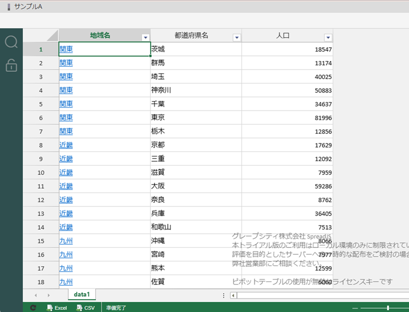Open the 九州 link in row 15
409x312 pixels.
66,241
